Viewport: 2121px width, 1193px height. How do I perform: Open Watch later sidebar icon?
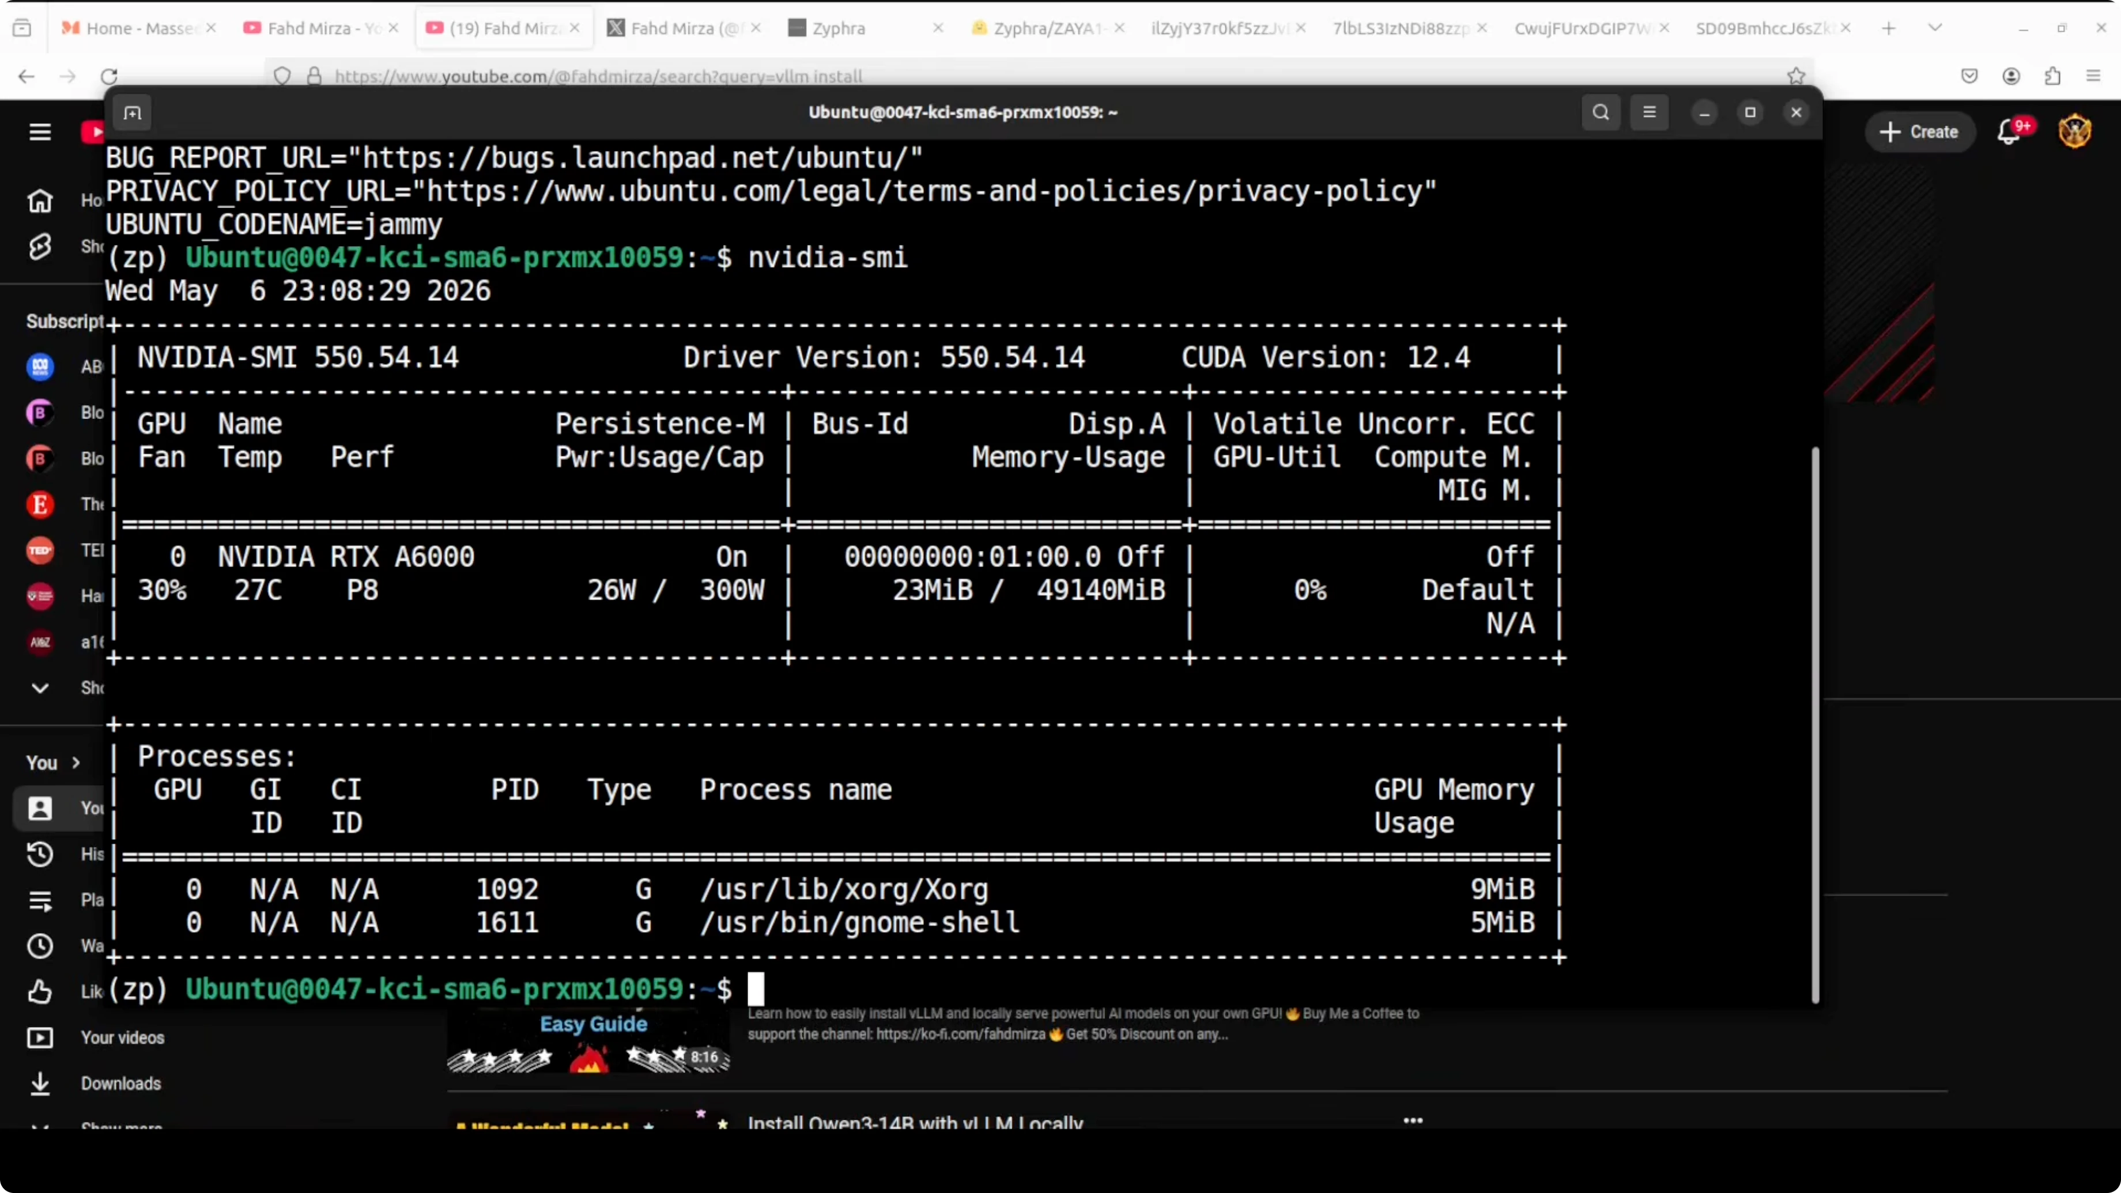[40, 946]
